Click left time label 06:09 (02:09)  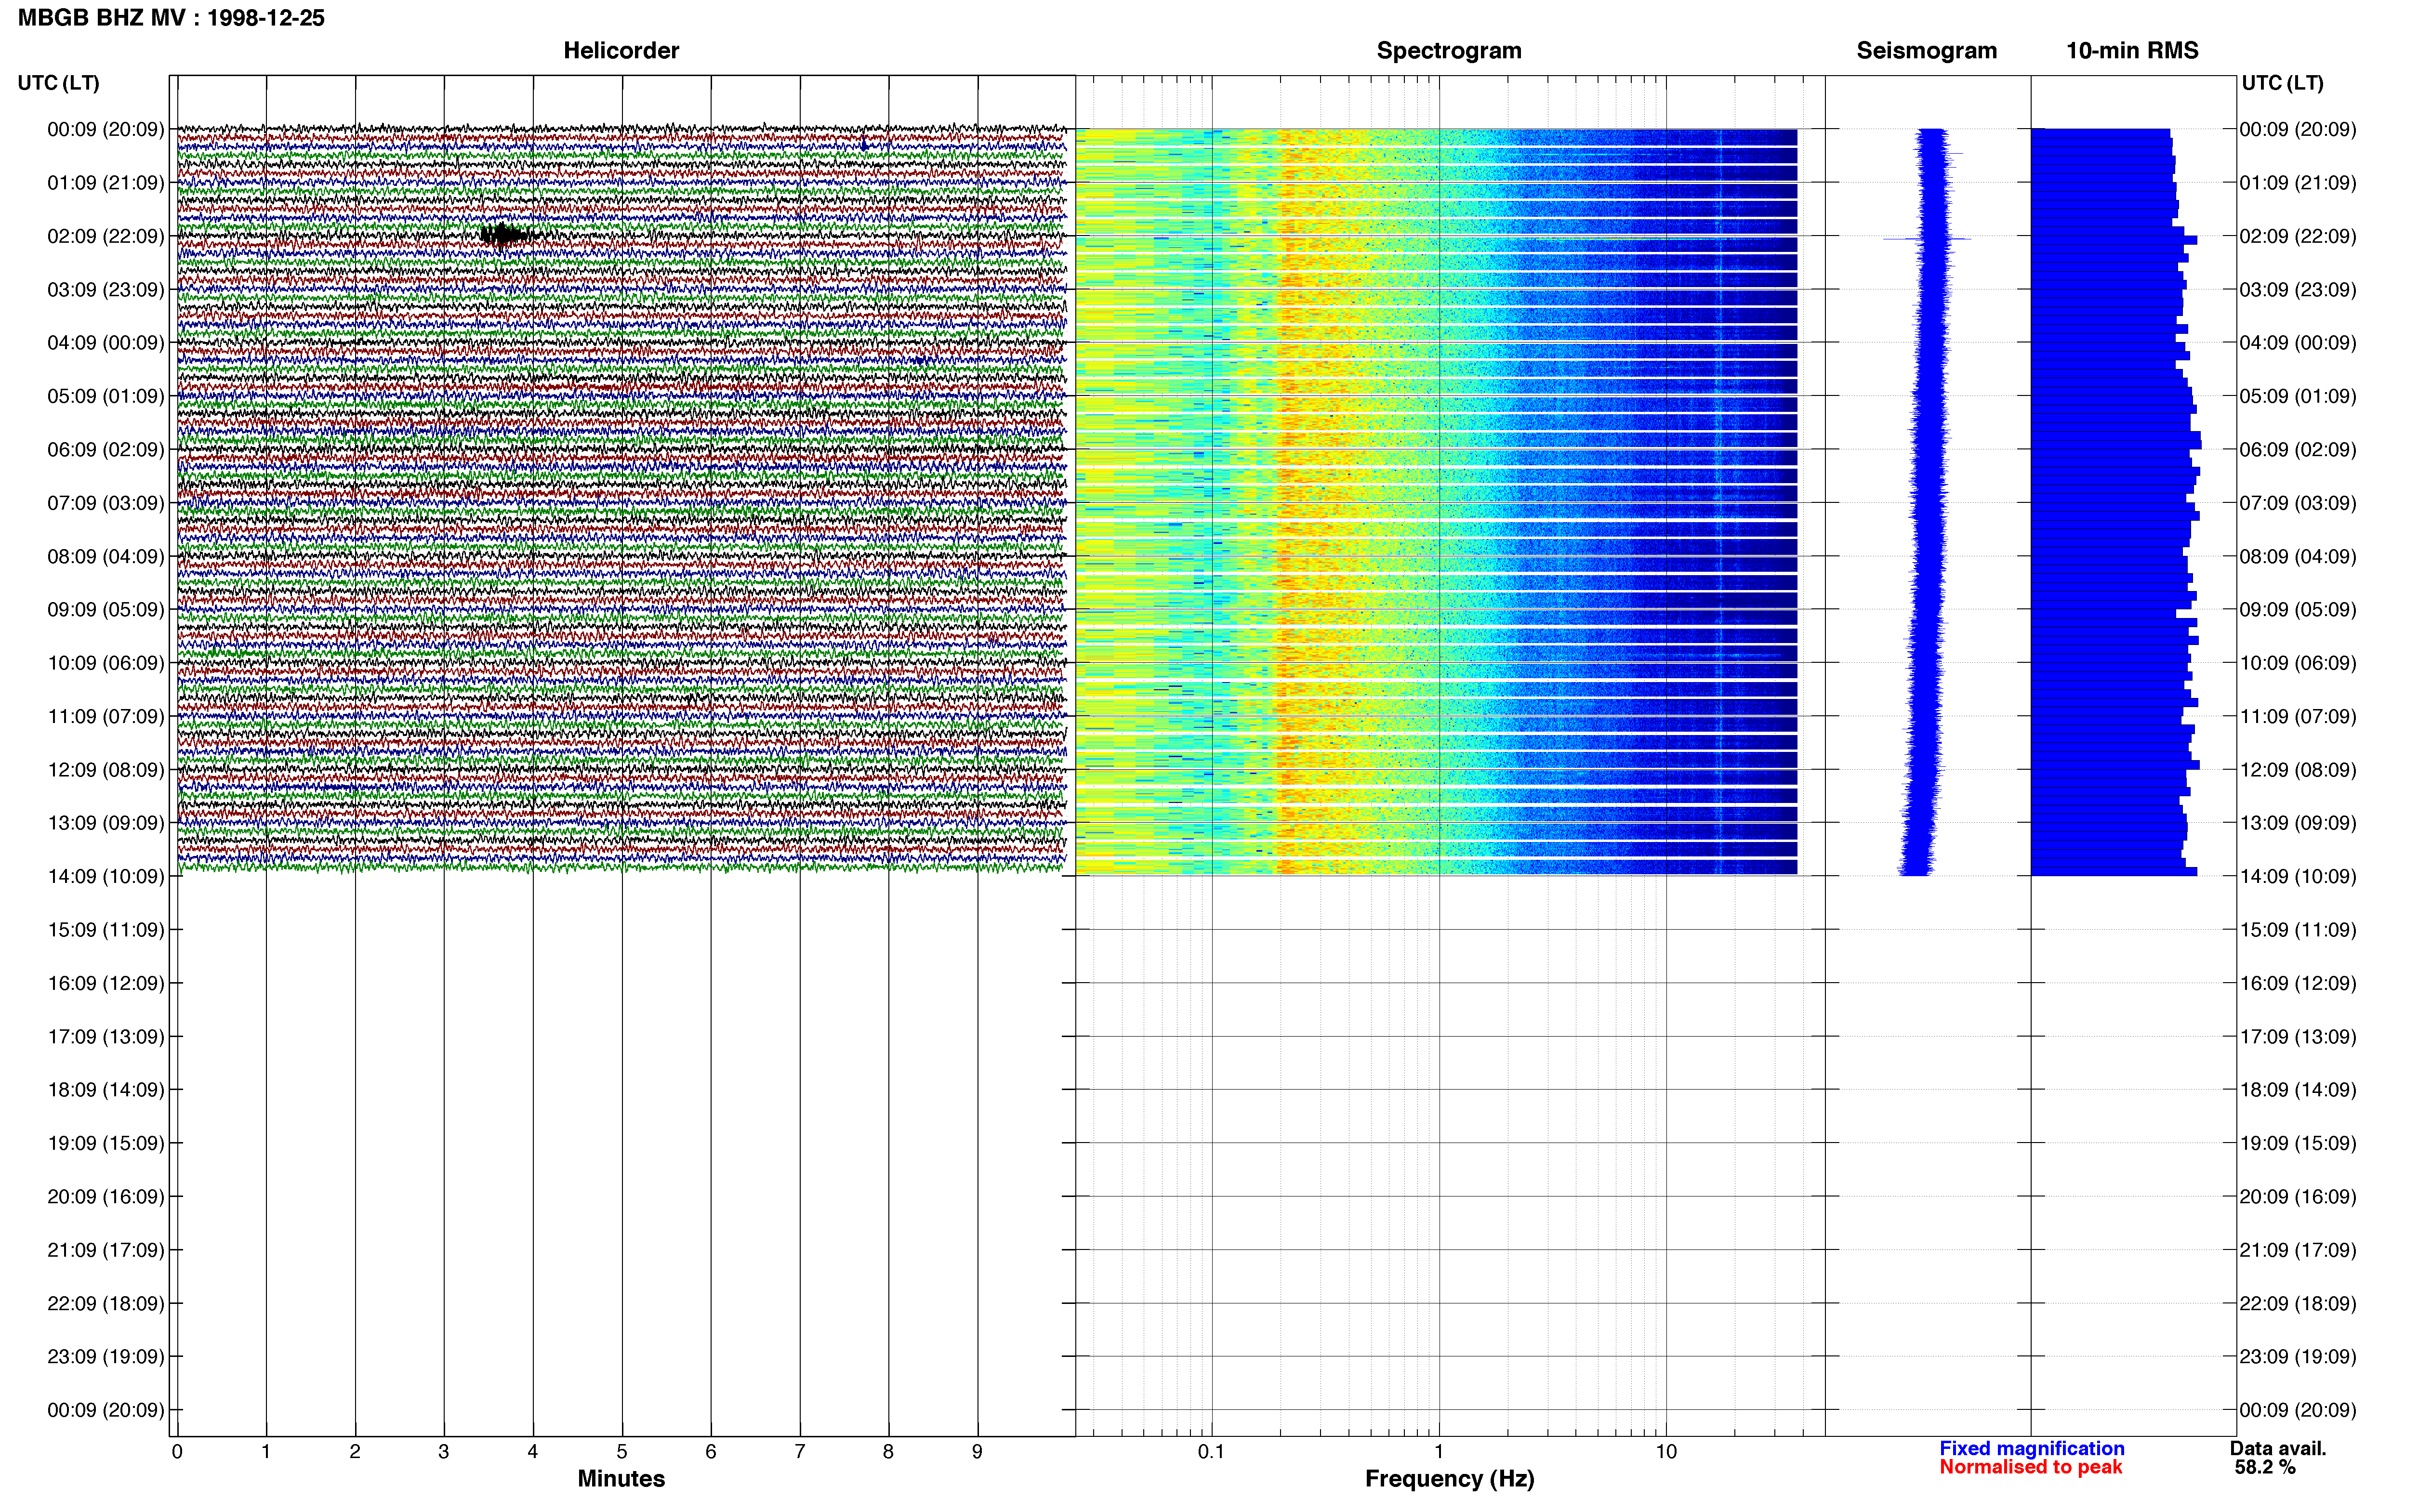106,450
